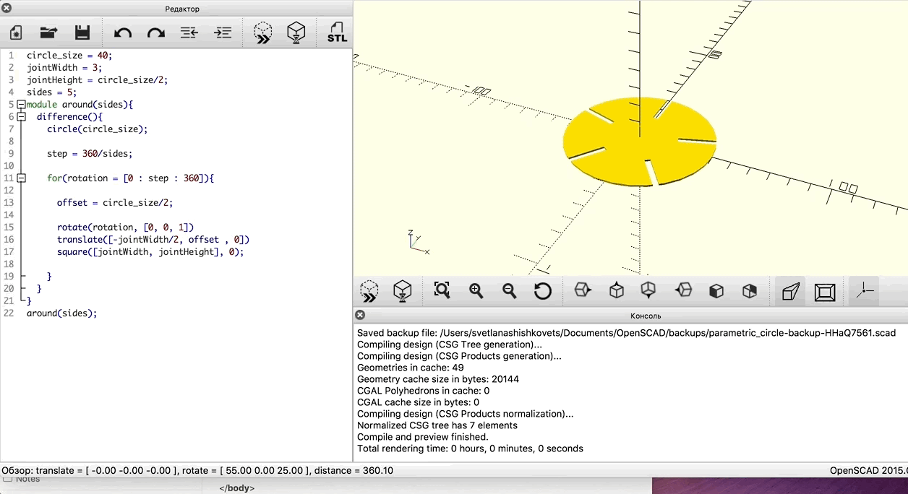The image size is (908, 494).
Task: Reset the 3D view rotation
Action: [x=543, y=291]
